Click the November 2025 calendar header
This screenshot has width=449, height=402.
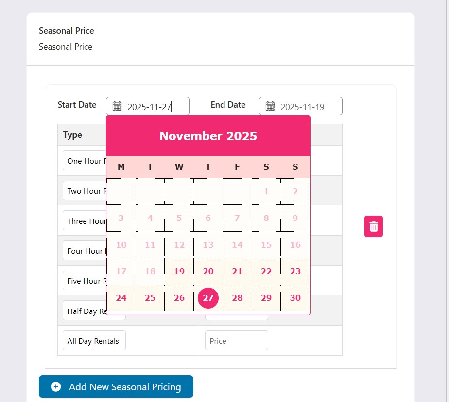pyautogui.click(x=208, y=136)
